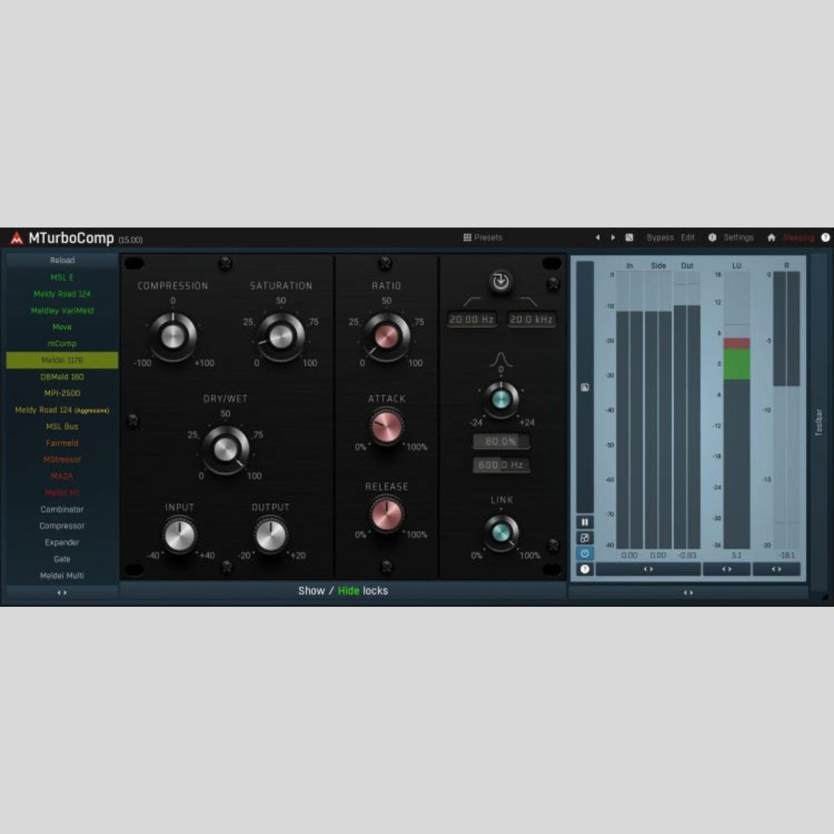Click Hide to hide locks
The height and width of the screenshot is (834, 834).
348,591
